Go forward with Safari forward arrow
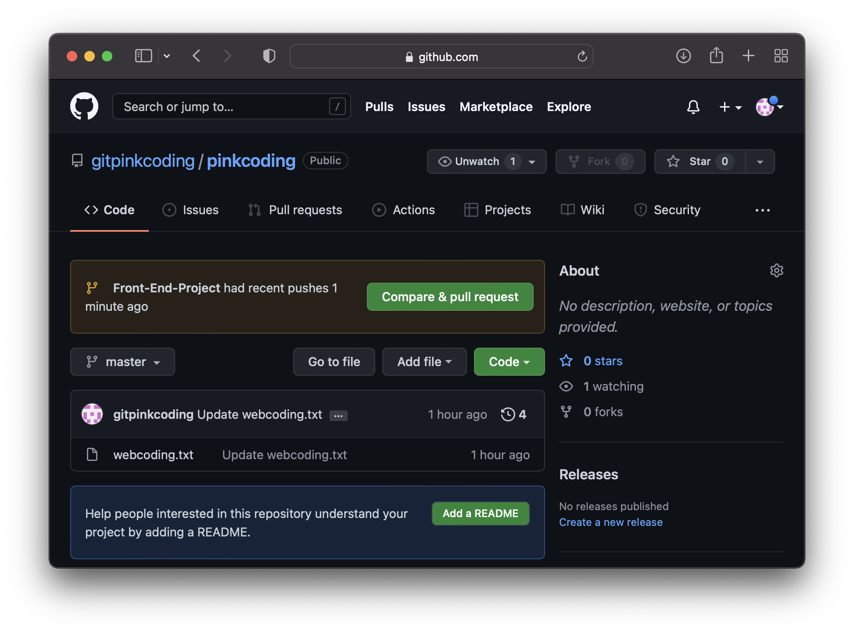This screenshot has width=854, height=633. 227,56
